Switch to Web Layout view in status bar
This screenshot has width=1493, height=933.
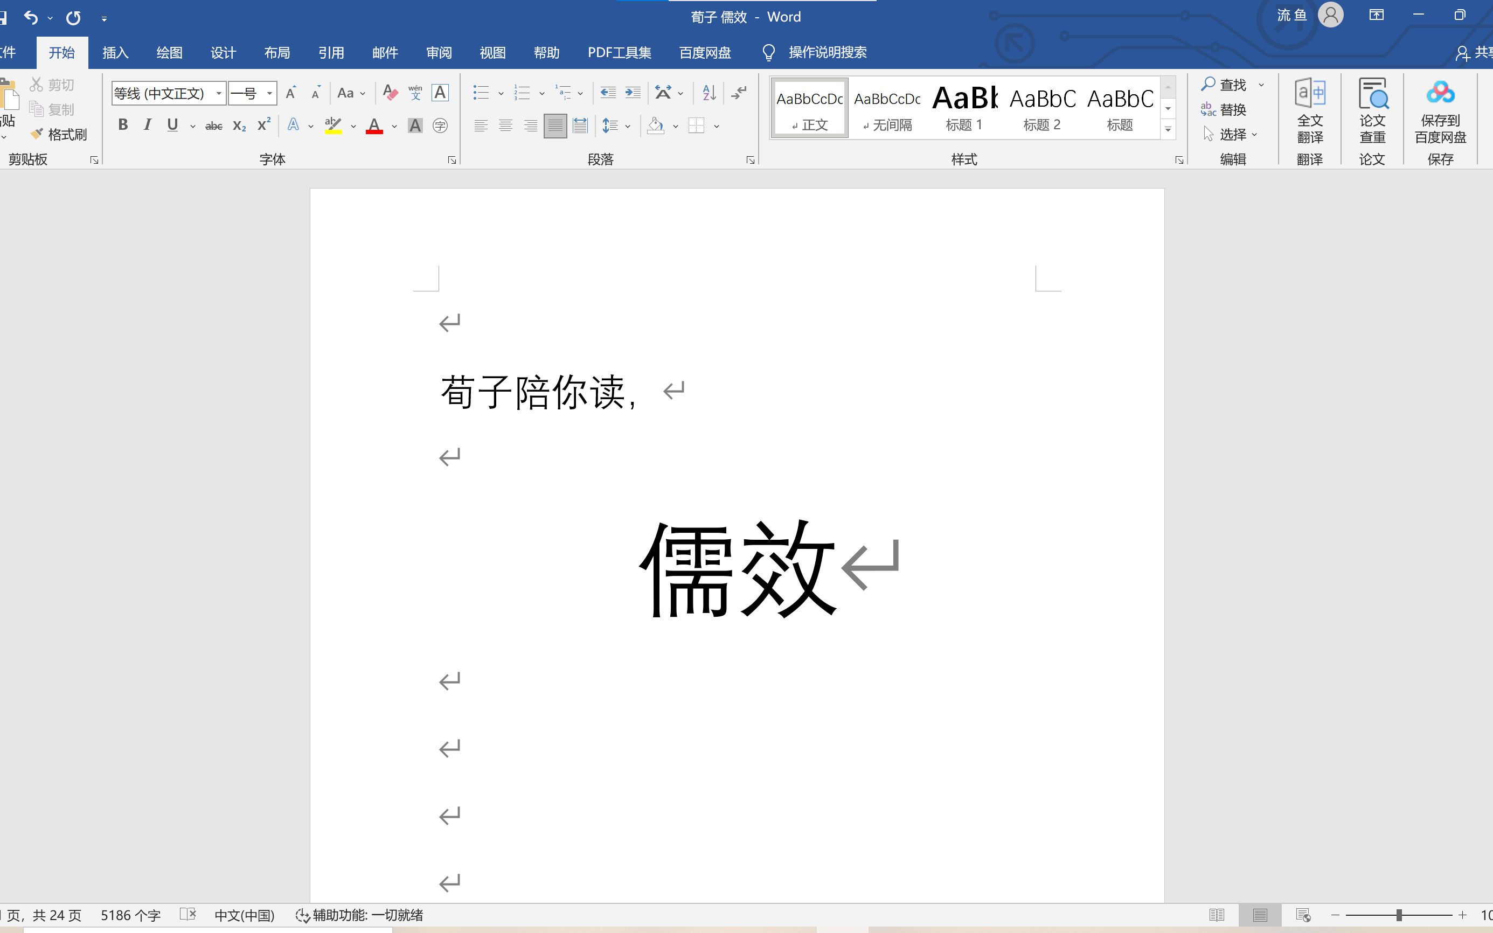point(1303,915)
